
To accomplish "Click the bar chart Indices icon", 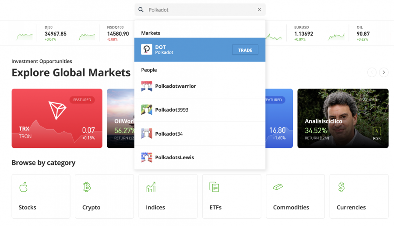I will coord(151,187).
